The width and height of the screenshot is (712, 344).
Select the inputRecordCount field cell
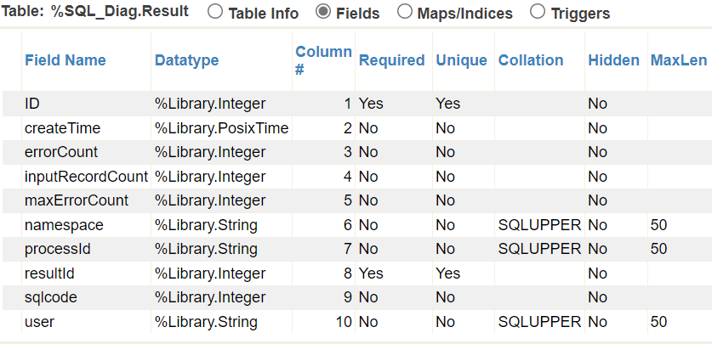click(86, 177)
